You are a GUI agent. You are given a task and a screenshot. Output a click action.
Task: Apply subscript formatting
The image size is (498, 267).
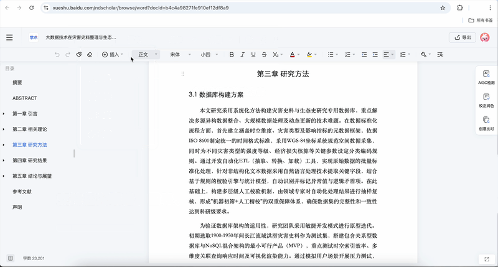tap(275, 55)
